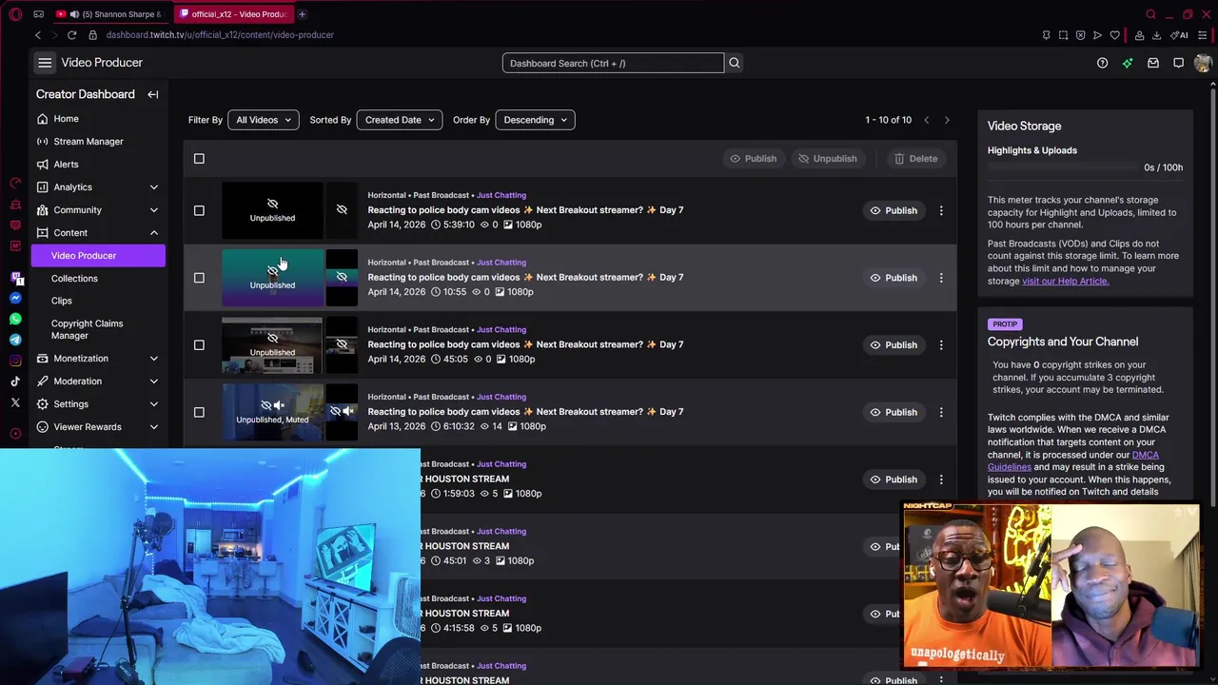The height and width of the screenshot is (685, 1218).
Task: Click the green sparkle icon in header
Action: [x=1128, y=63]
